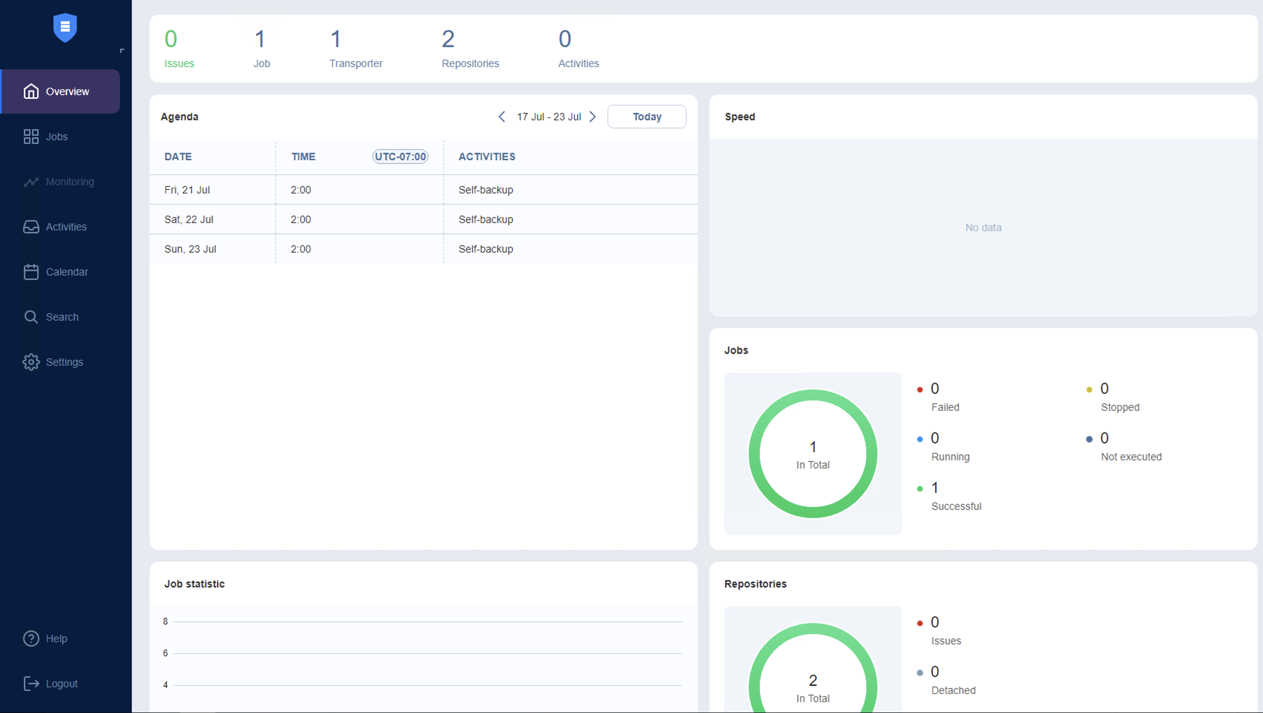The image size is (1263, 713).
Task: Open the Help question mark icon
Action: pos(31,639)
